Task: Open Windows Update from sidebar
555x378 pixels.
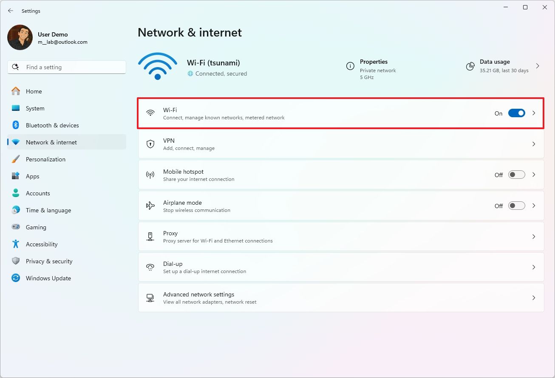Action: pyautogui.click(x=15, y=278)
